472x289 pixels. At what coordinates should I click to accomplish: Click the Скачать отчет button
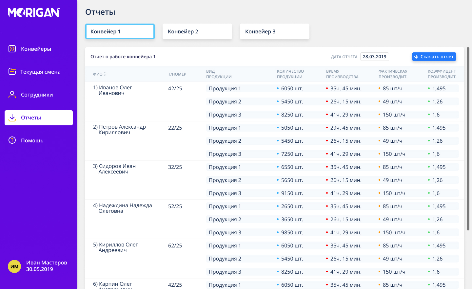coord(434,57)
